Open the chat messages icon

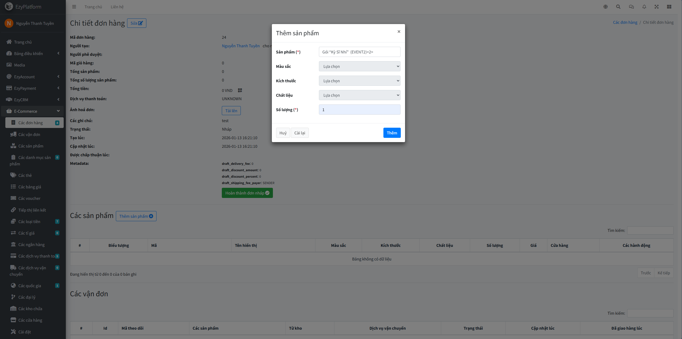(631, 7)
